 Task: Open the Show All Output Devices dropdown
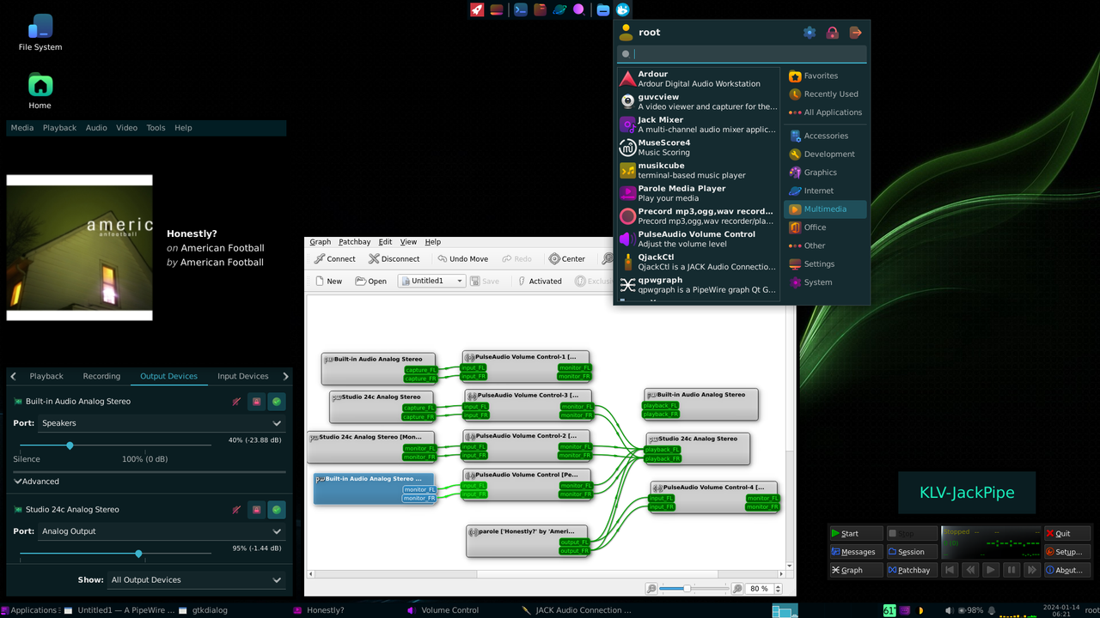pos(197,580)
